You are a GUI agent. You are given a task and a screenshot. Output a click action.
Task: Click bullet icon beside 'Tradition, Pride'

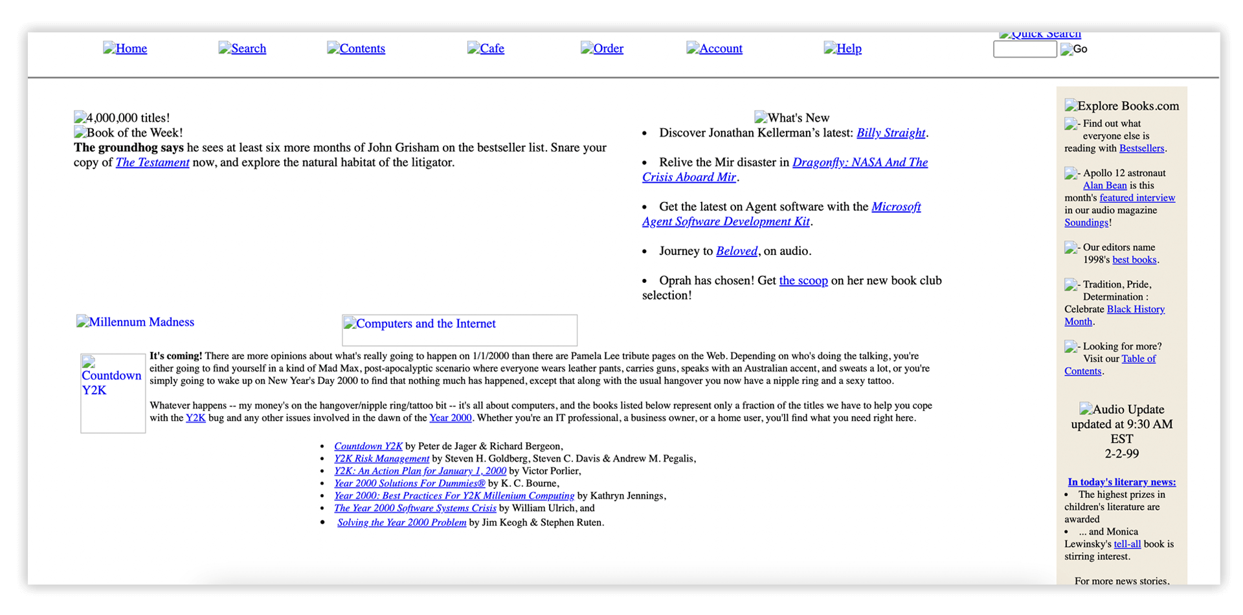[x=1071, y=285]
